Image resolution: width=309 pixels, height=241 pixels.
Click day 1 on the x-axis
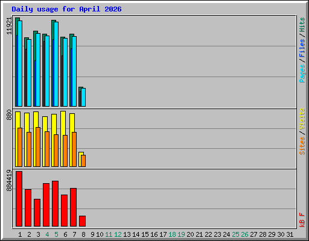click(x=20, y=234)
